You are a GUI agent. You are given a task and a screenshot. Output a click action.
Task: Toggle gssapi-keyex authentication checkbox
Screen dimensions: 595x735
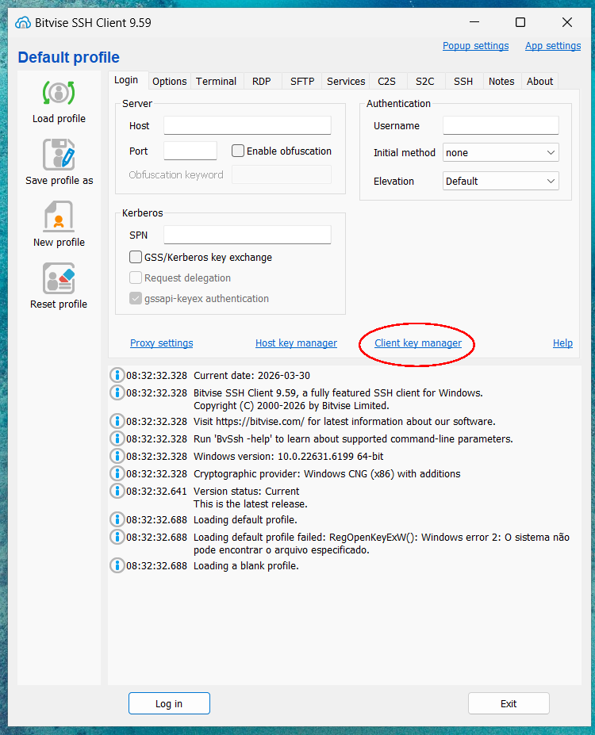[136, 298]
